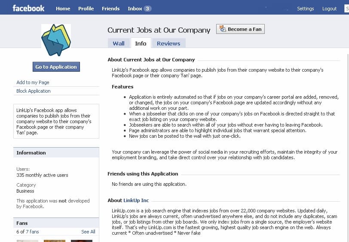Open Settings in the top bar

305,9
